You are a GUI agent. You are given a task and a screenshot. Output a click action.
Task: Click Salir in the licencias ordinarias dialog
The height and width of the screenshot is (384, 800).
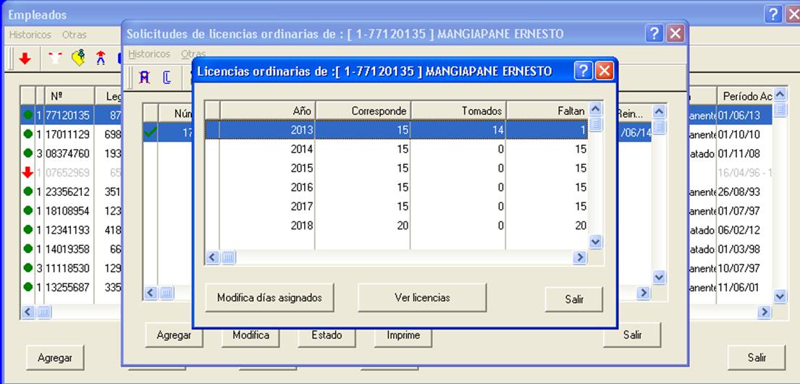coord(574,299)
